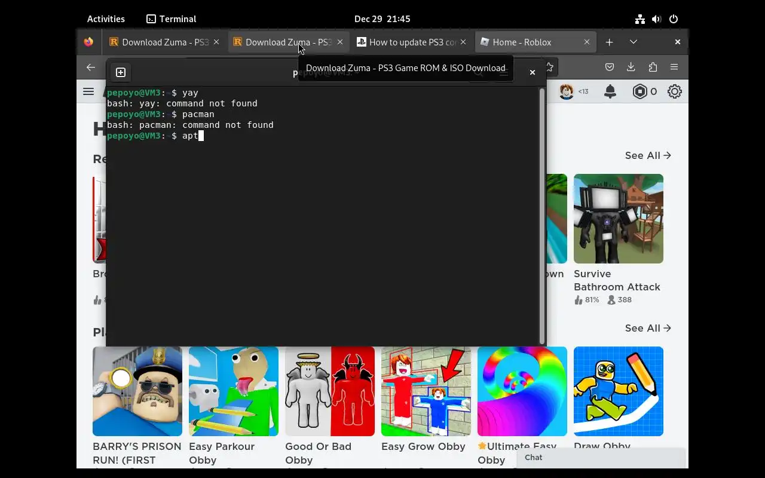
Task: Open Survive Bathroom Attack title link
Action: 617,280
